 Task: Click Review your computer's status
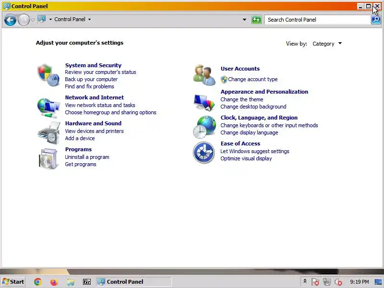coord(100,72)
